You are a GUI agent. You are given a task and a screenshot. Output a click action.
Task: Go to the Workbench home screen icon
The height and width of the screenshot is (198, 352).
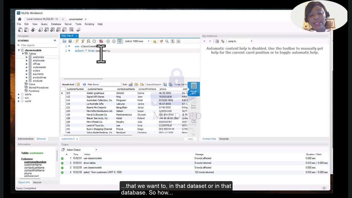20,19
